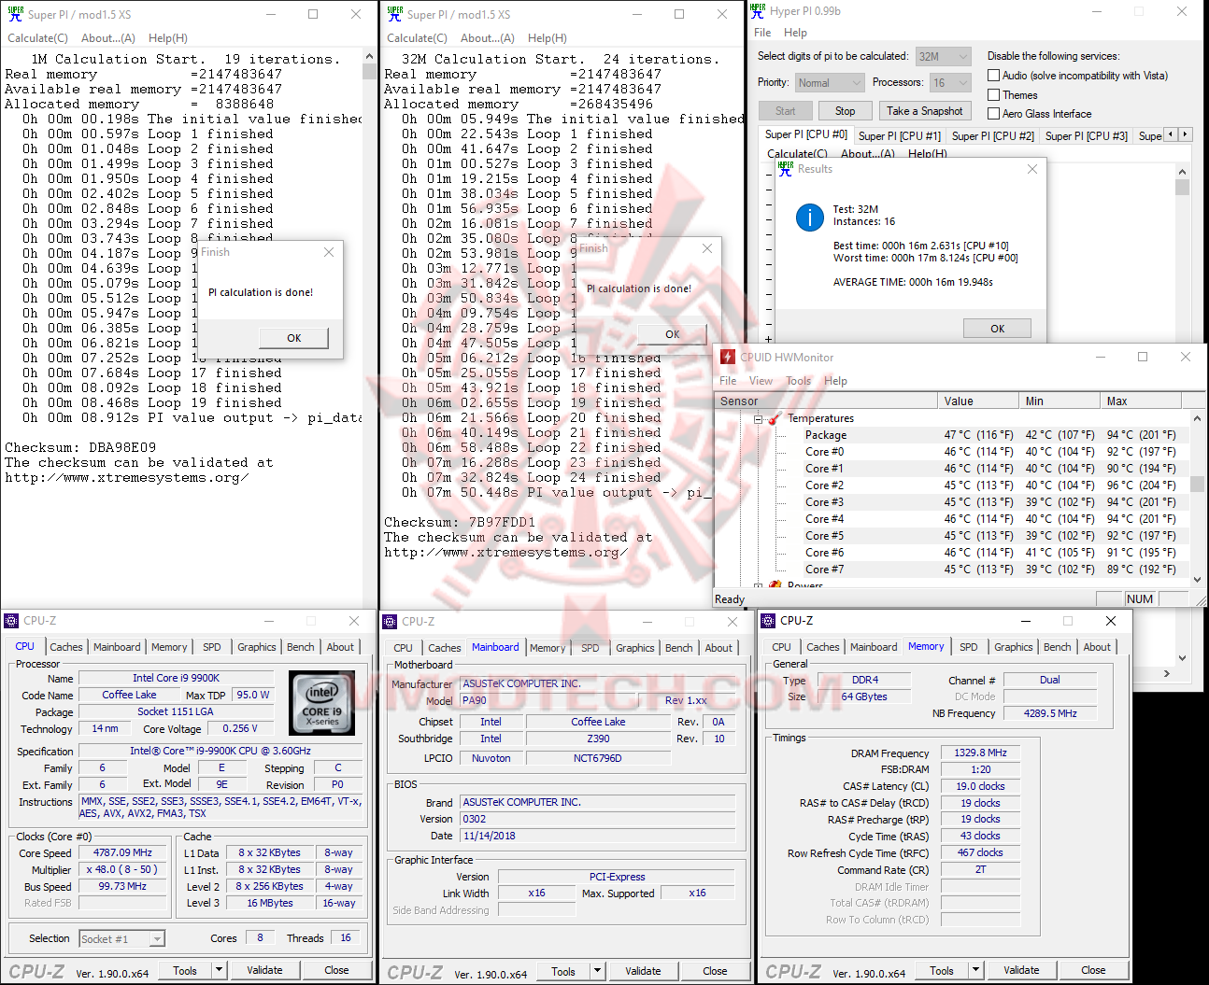Switch to the Super PI [CPU #2] tab
Viewport: 1209px width, 985px height.
992,136
